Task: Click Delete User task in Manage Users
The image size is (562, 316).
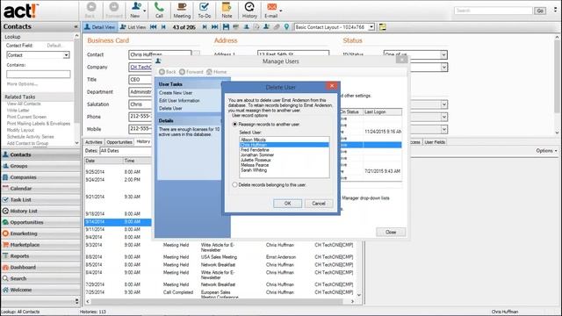Action: (x=170, y=108)
